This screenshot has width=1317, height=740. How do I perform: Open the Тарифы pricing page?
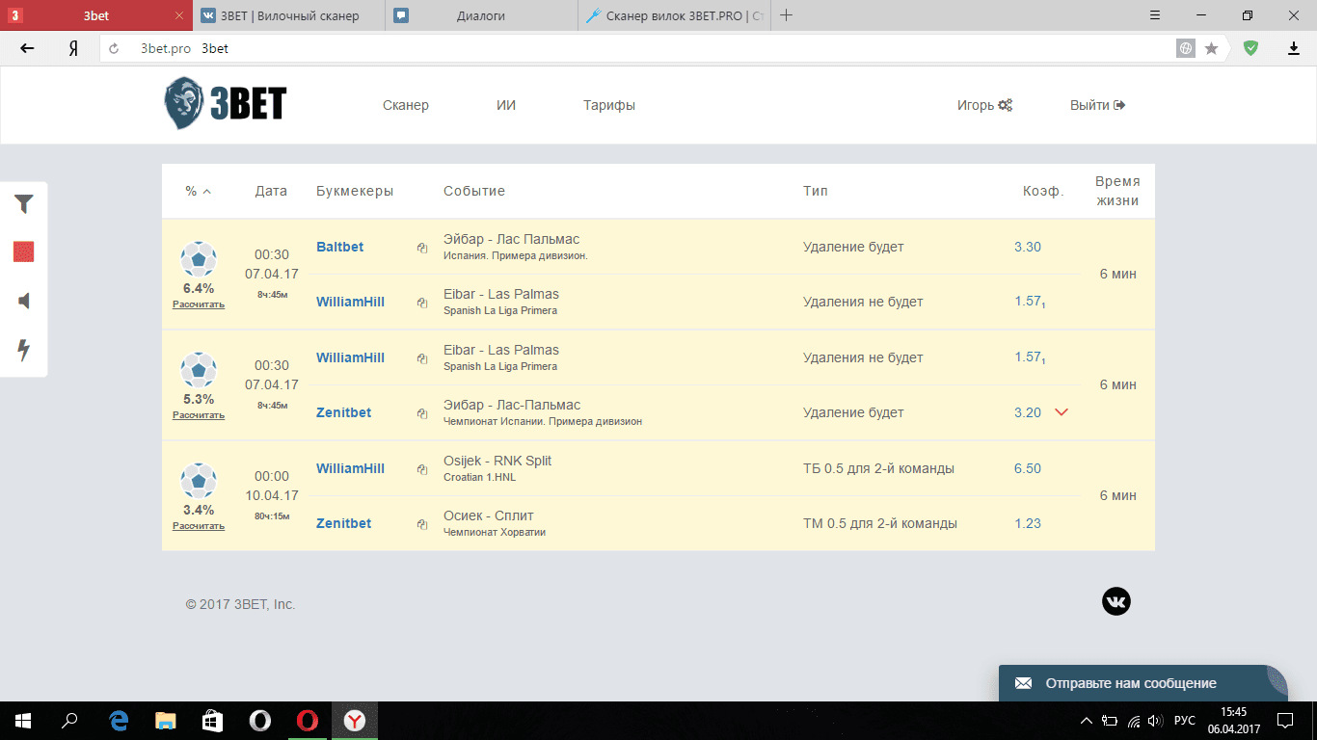[x=608, y=105]
